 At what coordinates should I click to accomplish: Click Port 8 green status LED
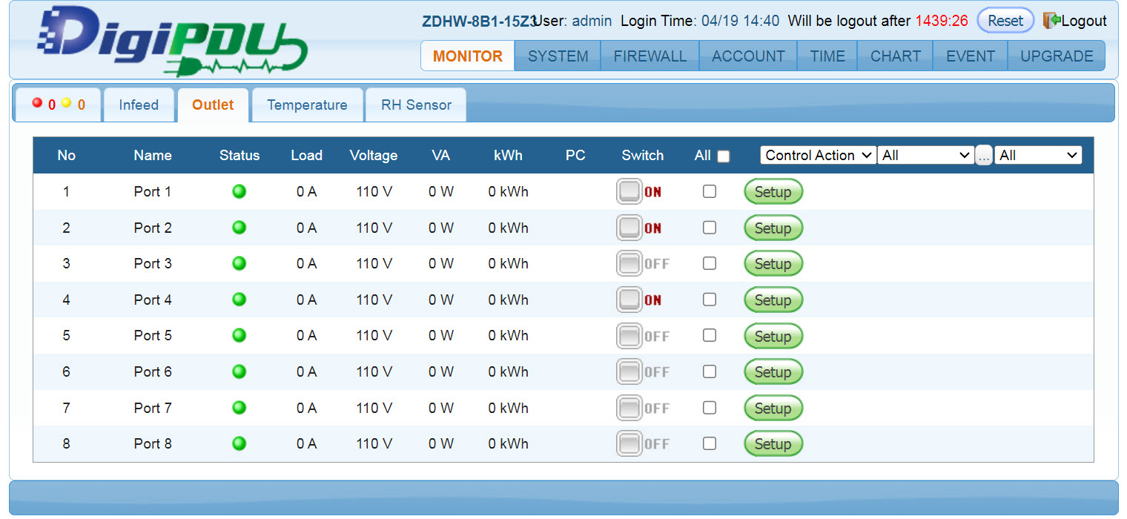[x=239, y=443]
